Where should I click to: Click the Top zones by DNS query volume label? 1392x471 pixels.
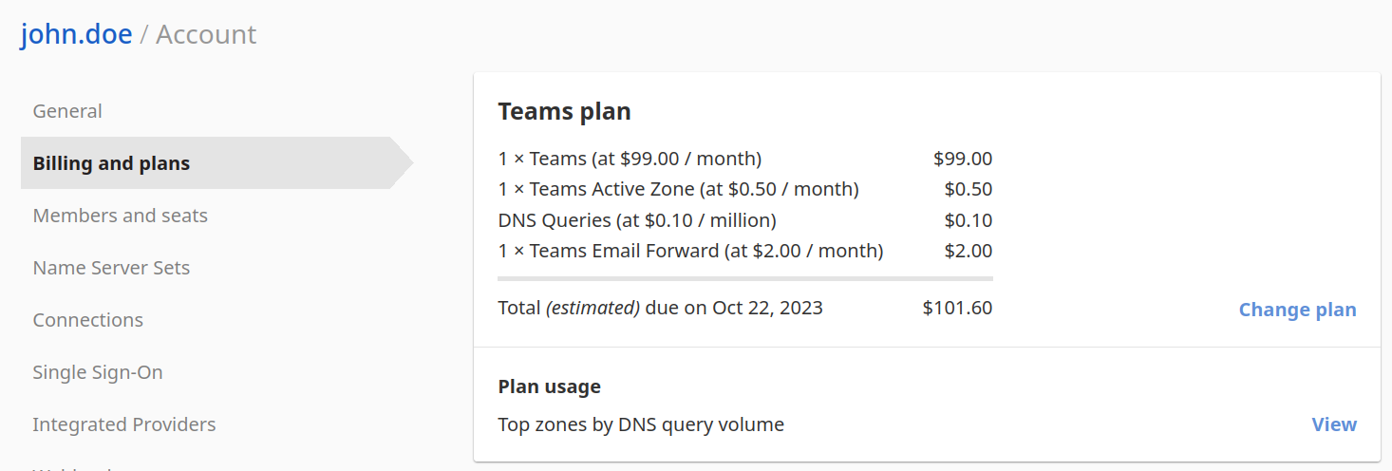click(x=641, y=424)
